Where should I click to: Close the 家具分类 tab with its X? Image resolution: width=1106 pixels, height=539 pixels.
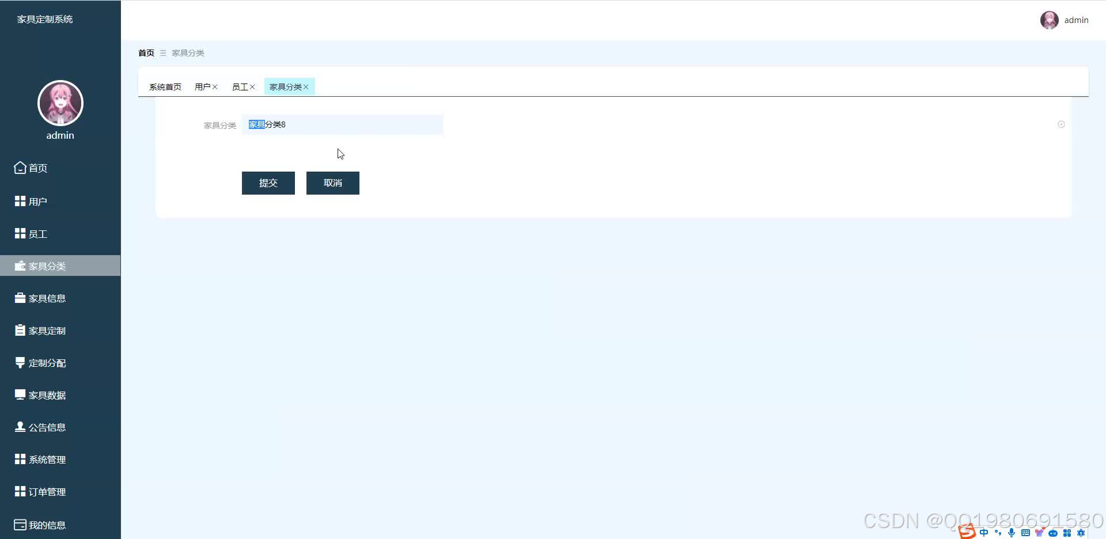[x=306, y=87]
